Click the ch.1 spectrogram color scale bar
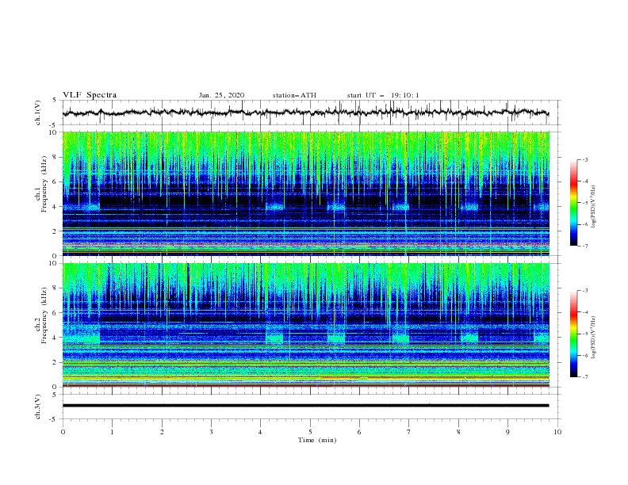 click(574, 203)
